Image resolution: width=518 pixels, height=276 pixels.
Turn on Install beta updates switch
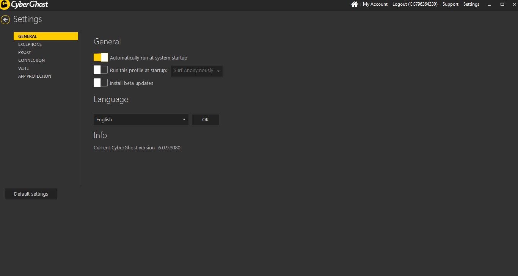tap(101, 83)
